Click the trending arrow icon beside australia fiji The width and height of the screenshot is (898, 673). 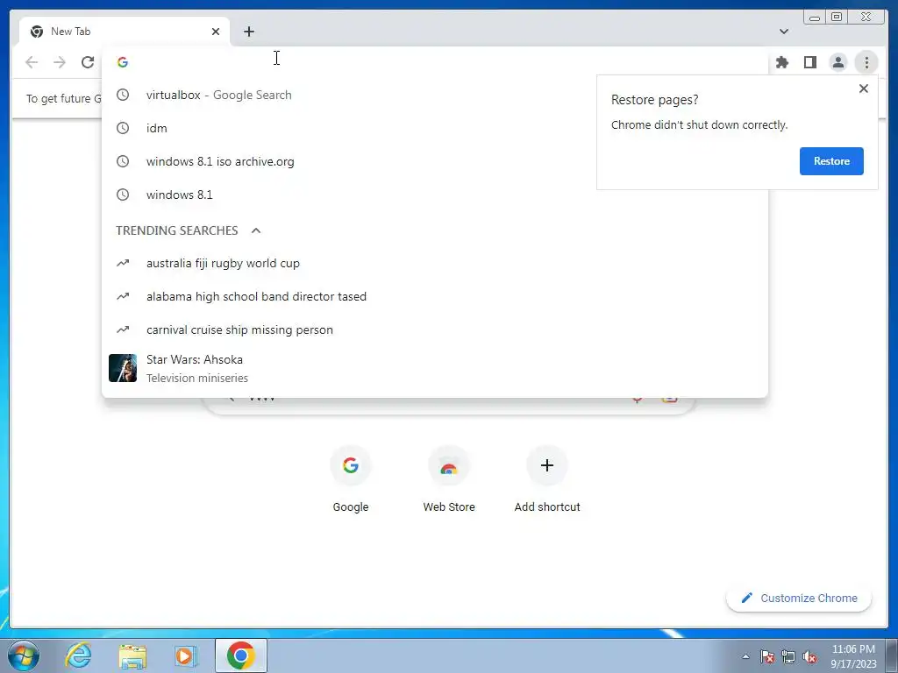123,263
